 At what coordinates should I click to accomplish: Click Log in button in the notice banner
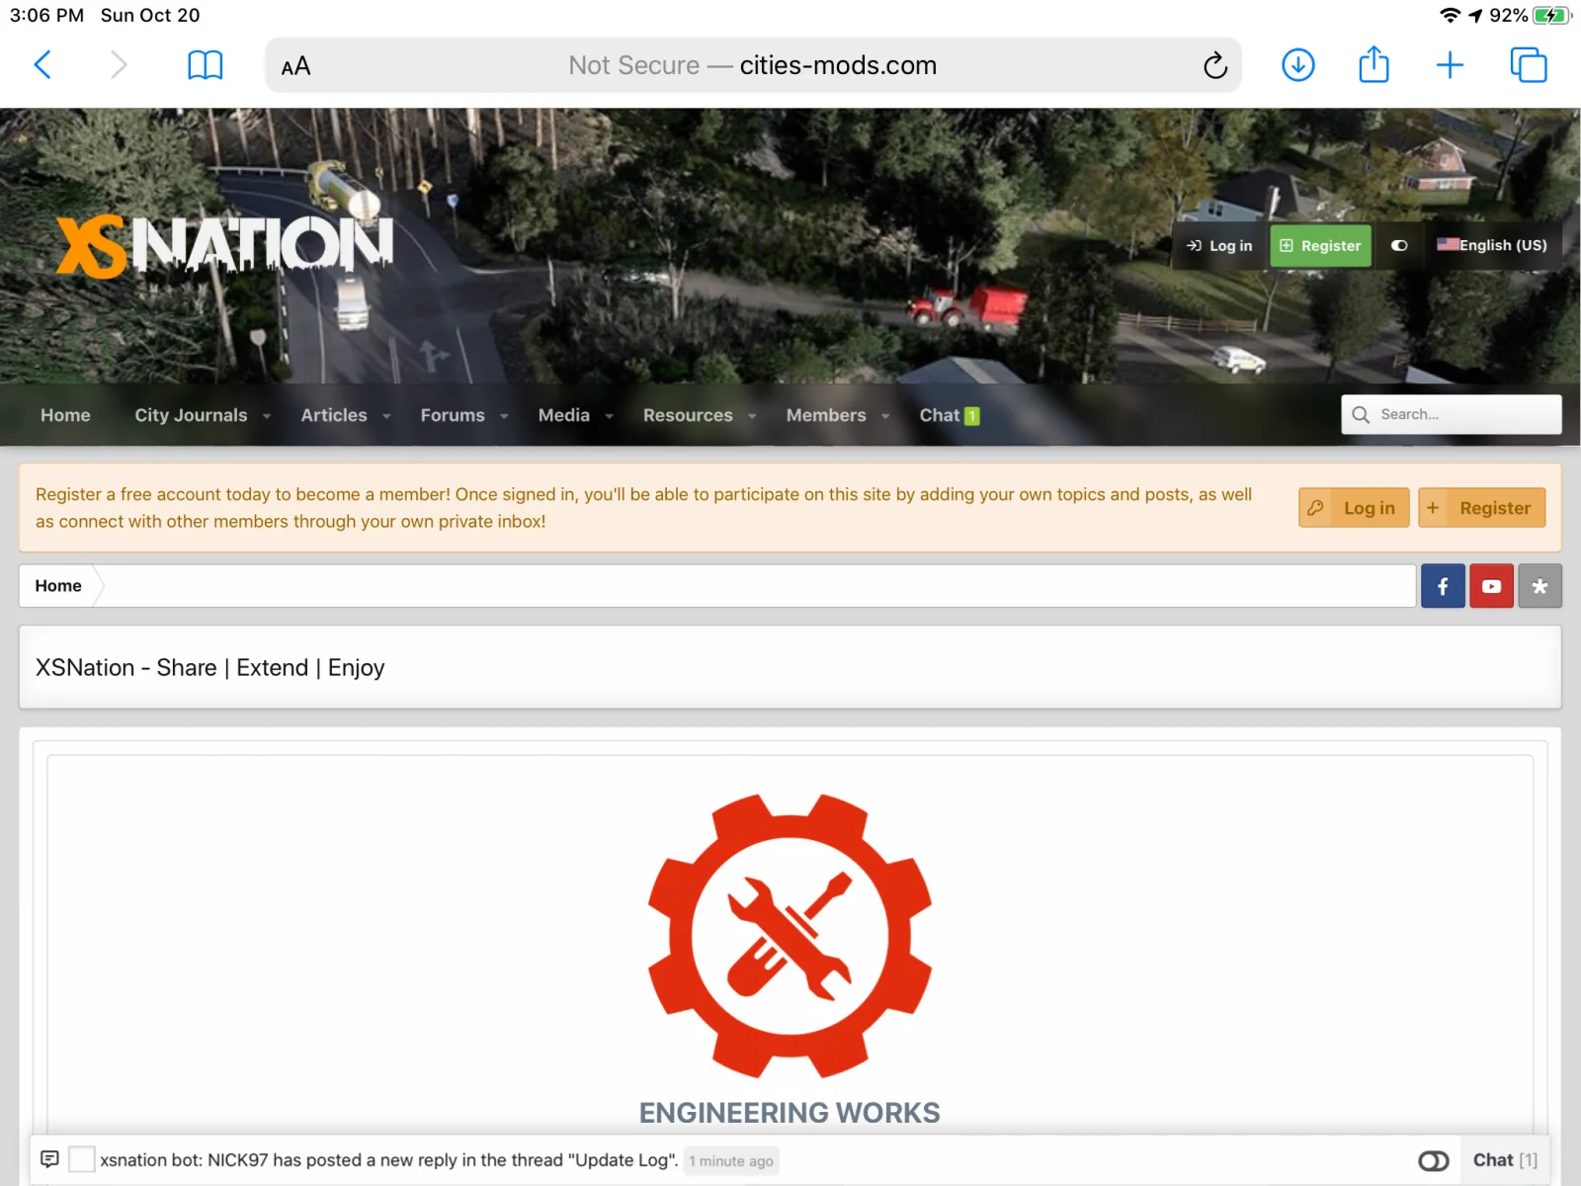(x=1354, y=508)
